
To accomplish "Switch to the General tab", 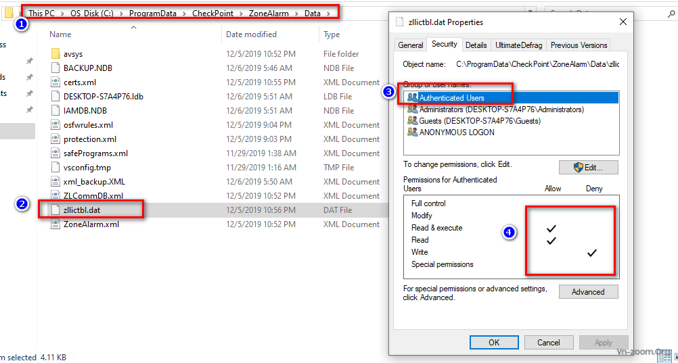I will click(411, 45).
